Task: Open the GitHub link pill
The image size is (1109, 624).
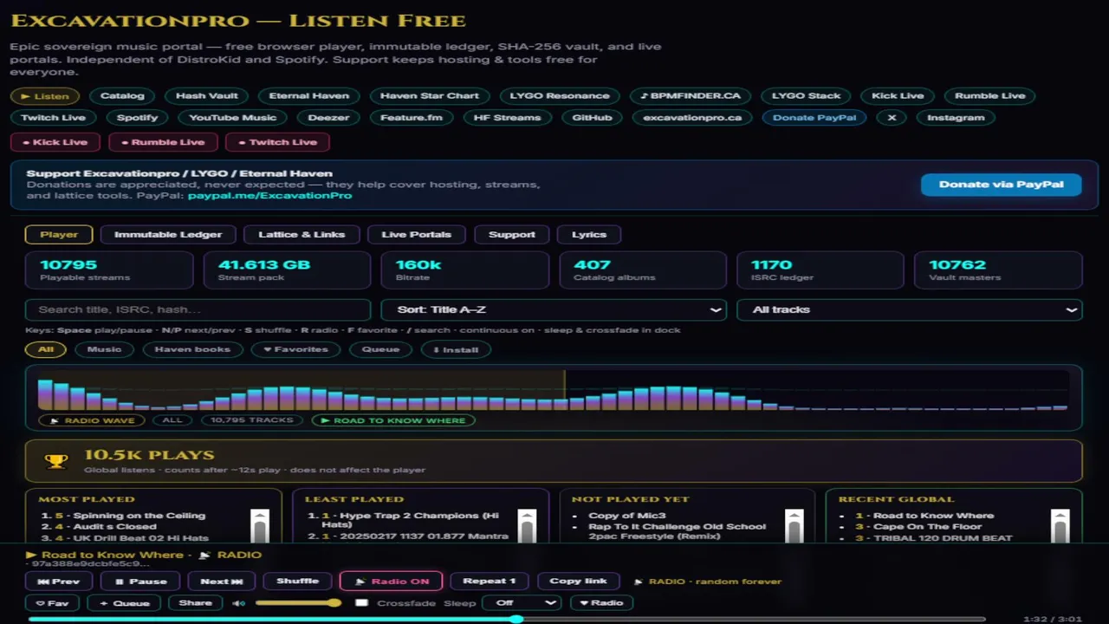Action: 593,118
